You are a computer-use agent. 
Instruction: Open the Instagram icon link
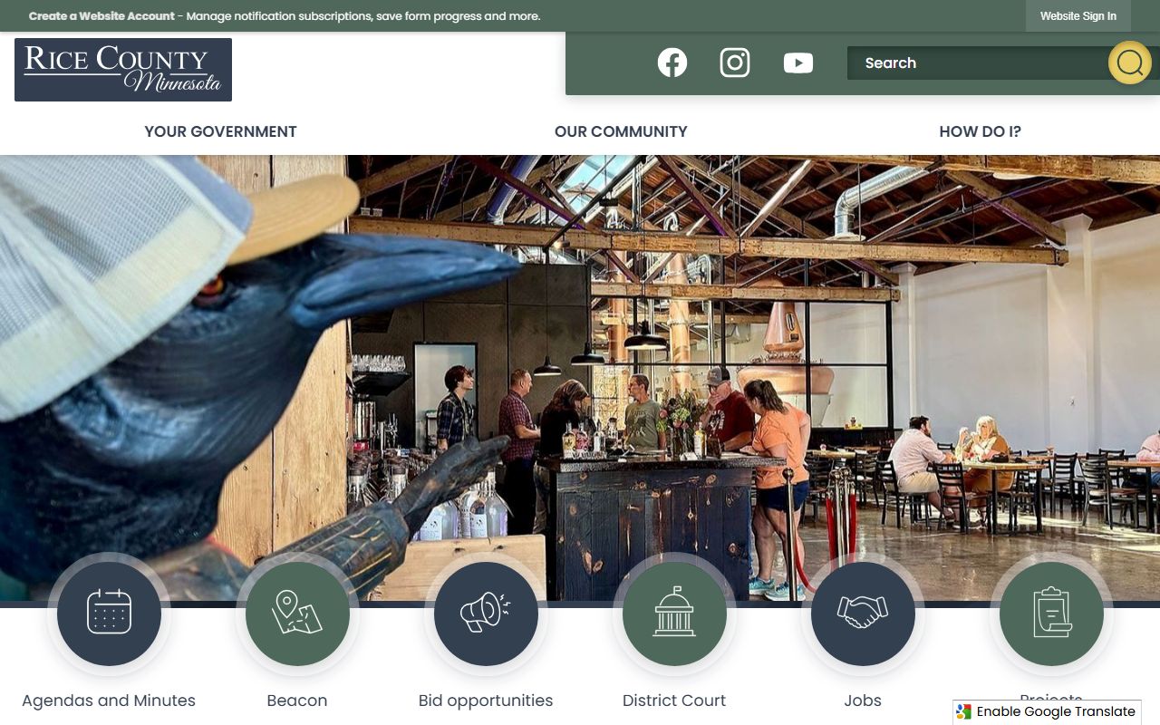pyautogui.click(x=735, y=63)
